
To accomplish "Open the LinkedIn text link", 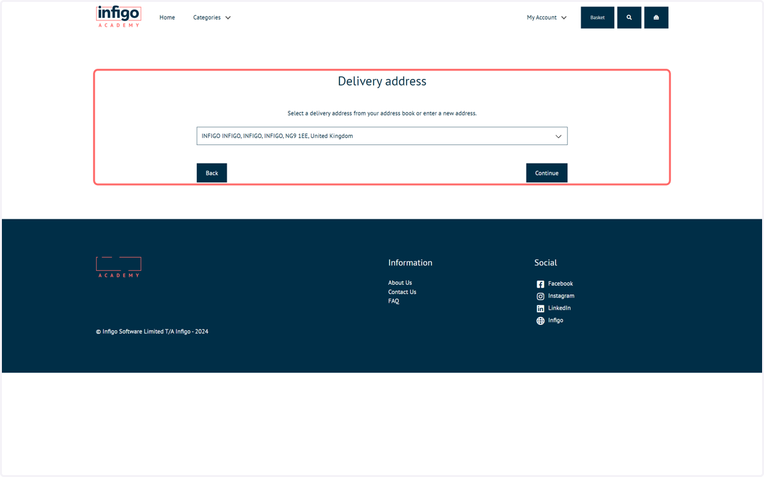I will (559, 308).
